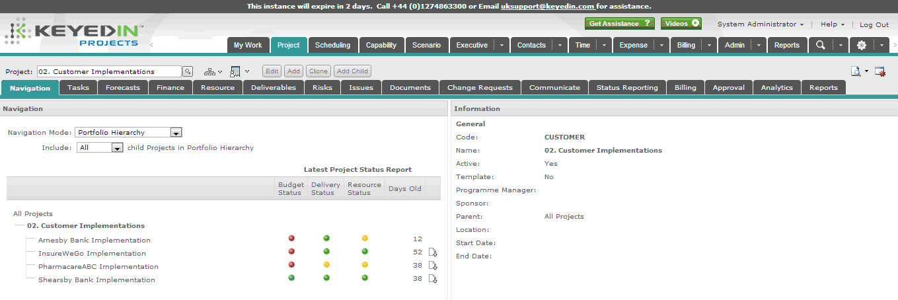898x300 pixels.
Task: Switch to the Forecasts project tab
Action: 123,87
